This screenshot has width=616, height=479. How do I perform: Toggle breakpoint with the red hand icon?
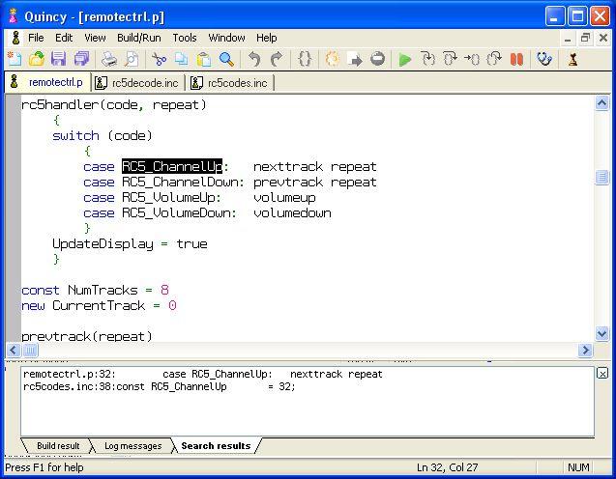pos(516,60)
